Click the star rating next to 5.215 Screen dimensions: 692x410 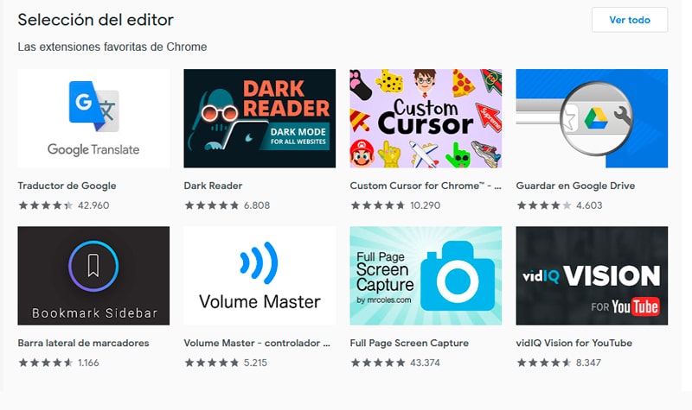(212, 363)
